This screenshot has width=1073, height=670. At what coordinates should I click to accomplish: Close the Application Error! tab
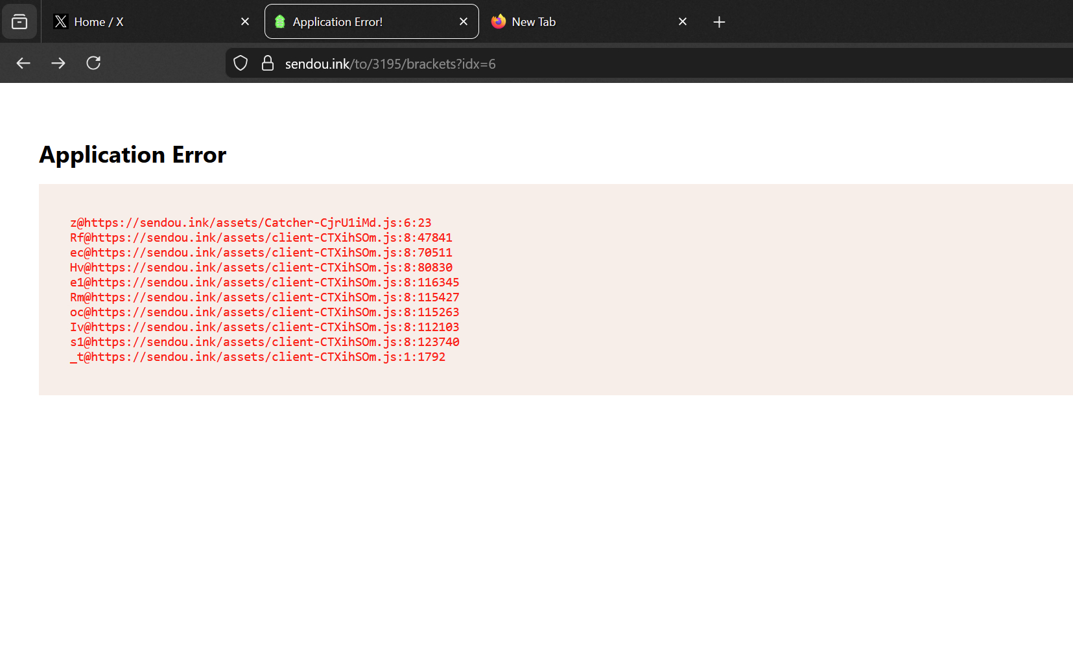[x=464, y=22]
